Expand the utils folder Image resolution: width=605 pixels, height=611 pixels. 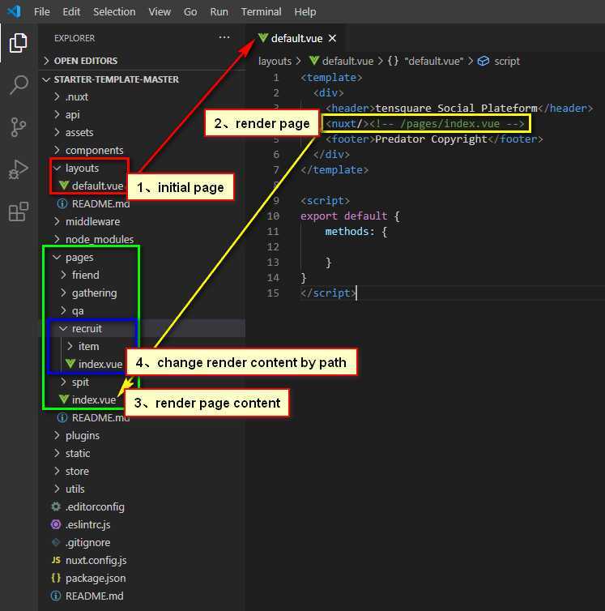point(143,489)
